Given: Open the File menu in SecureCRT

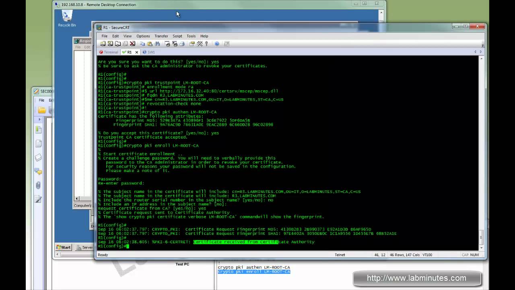Looking at the screenshot, I should 104,36.
